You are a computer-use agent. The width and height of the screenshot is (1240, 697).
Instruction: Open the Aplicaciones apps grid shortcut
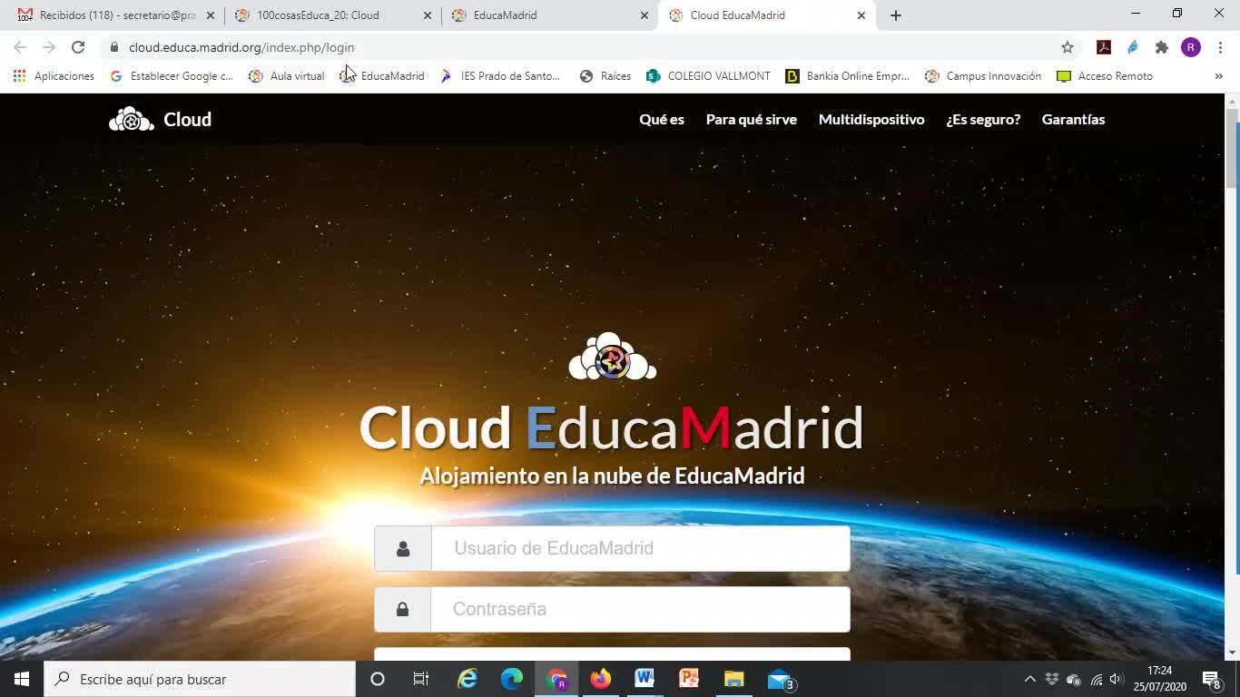(54, 76)
